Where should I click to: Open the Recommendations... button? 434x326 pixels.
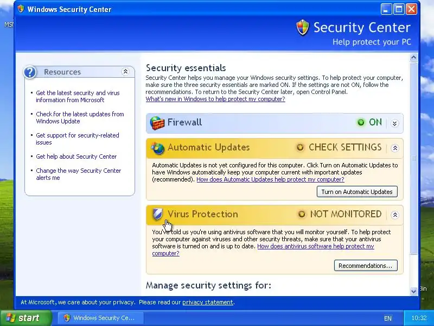(x=366, y=266)
